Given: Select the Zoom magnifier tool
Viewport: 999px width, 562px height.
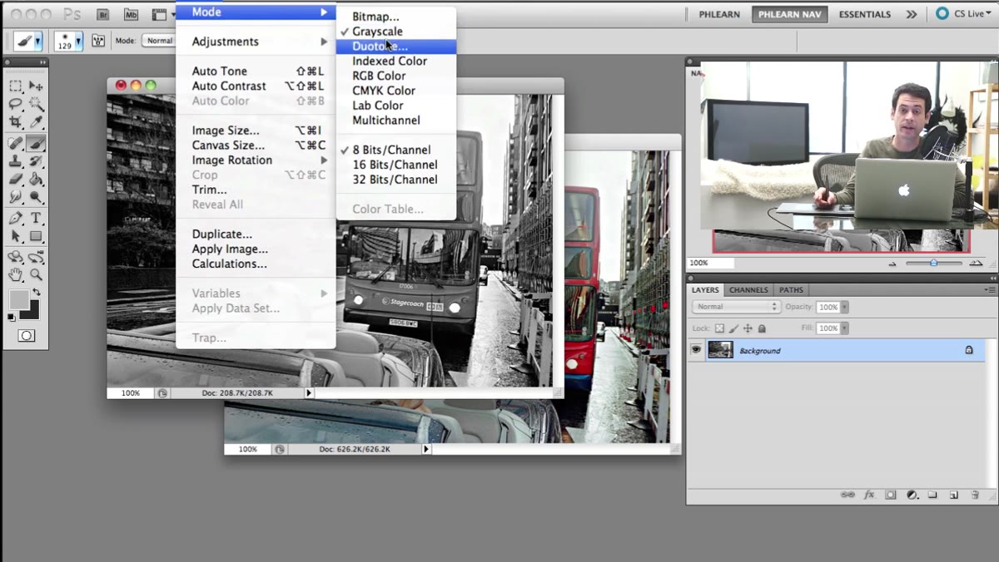Looking at the screenshot, I should 36,274.
